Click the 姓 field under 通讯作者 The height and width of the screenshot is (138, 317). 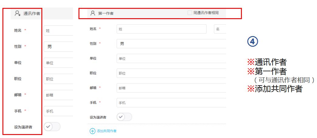[x=58, y=31]
